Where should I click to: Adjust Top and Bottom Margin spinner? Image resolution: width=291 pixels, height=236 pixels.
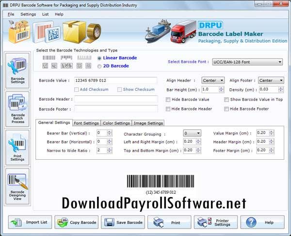pos(198,150)
